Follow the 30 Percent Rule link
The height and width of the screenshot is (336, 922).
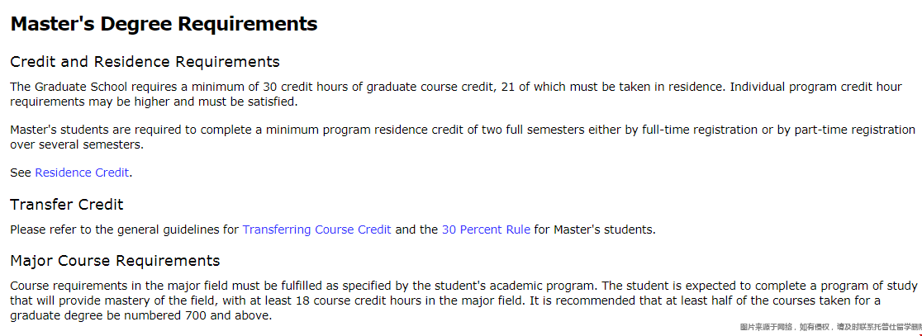tap(487, 230)
